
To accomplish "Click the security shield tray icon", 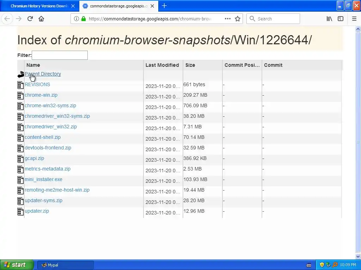I will (322, 265).
